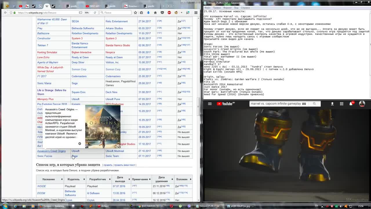This screenshot has height=209, width=371.
Task: Bookmark this page with the star icon
Action: coord(135,13)
